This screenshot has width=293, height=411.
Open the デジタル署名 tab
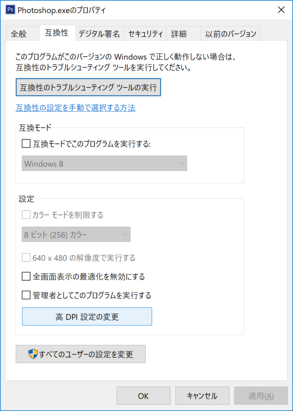pos(99,34)
